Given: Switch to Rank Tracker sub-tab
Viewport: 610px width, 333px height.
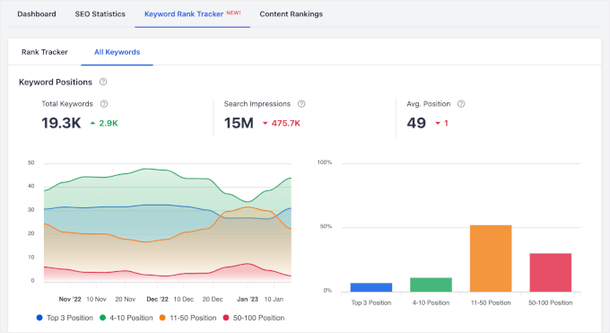Looking at the screenshot, I should 44,52.
